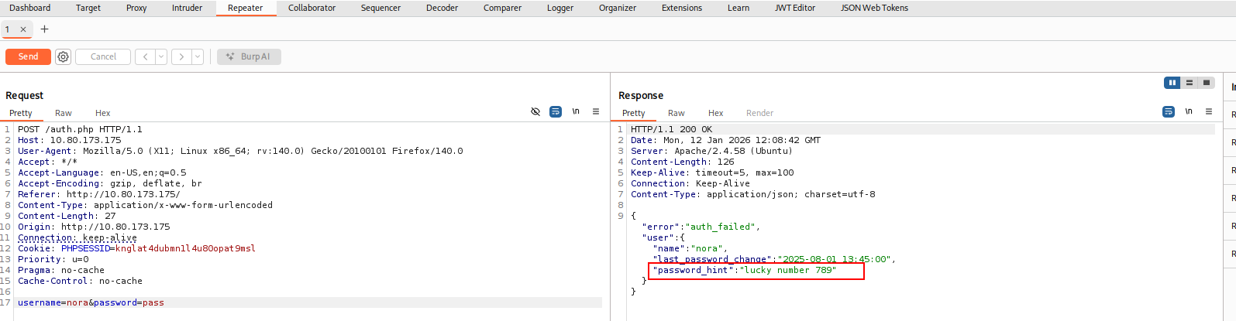
Task: Toggle non-printable characters display in Response
Action: tap(1189, 111)
